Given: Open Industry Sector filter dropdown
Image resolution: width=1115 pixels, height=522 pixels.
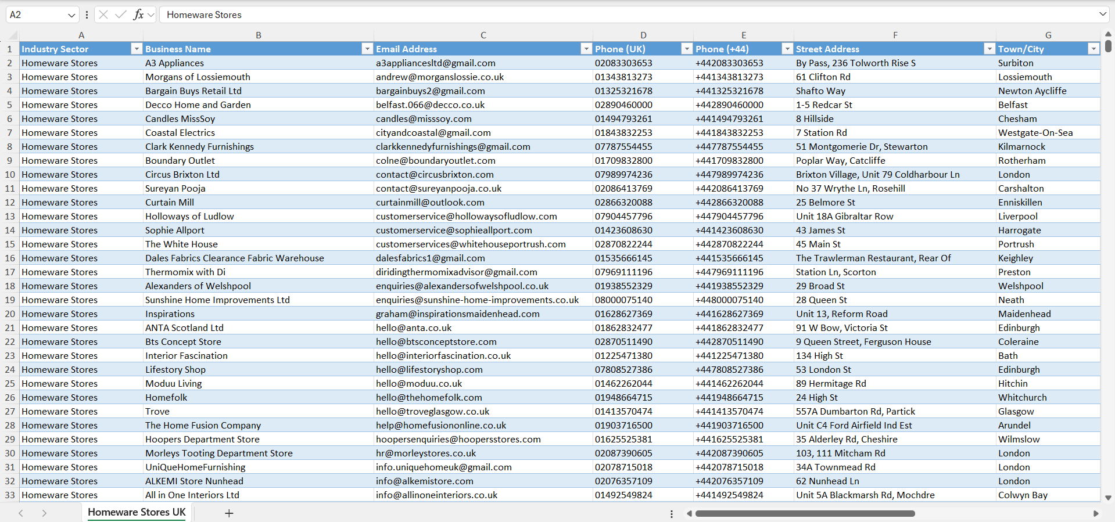Looking at the screenshot, I should pos(137,49).
